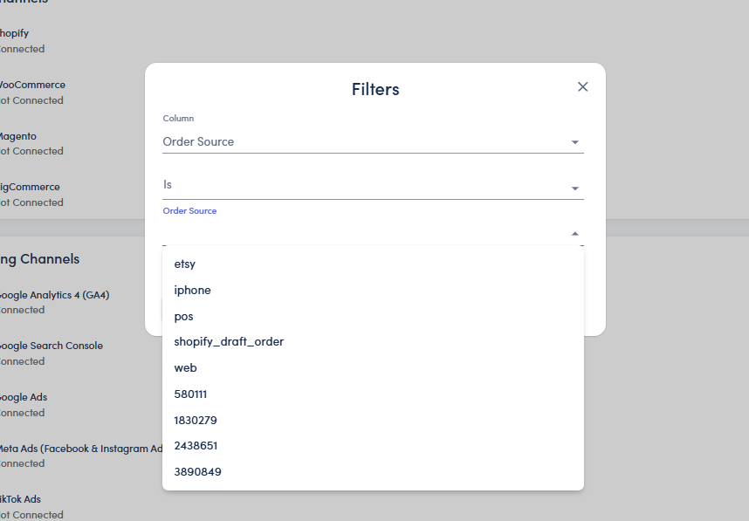This screenshot has width=749, height=521.
Task: Click the Order Source column field
Action: [358, 141]
